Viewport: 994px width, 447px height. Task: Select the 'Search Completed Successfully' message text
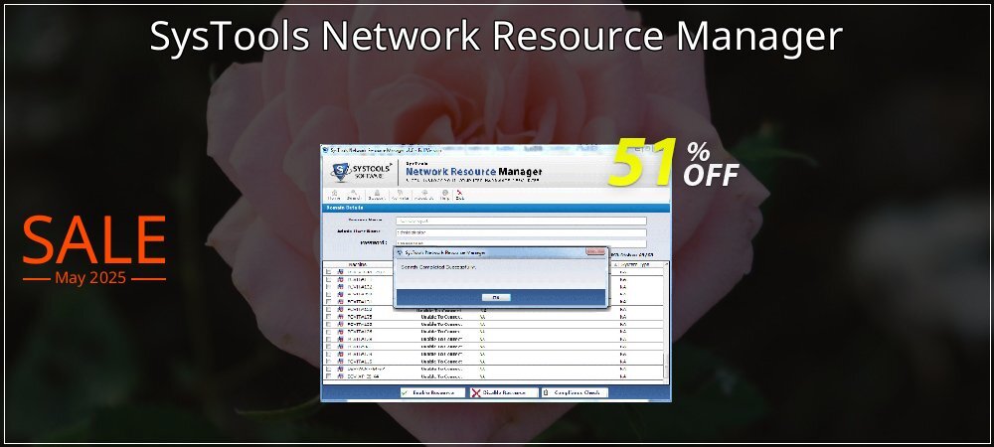click(x=438, y=267)
